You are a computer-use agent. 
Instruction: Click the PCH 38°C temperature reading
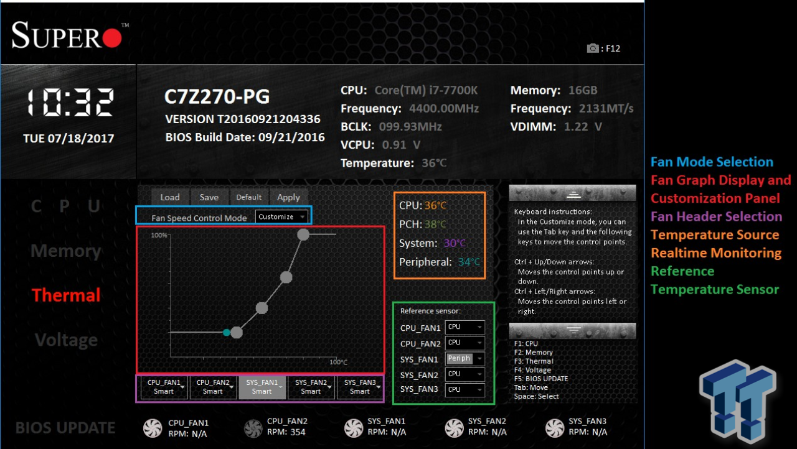(x=423, y=224)
